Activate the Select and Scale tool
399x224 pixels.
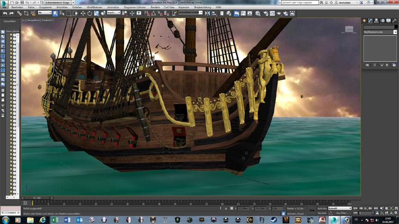pyautogui.click(x=96, y=13)
